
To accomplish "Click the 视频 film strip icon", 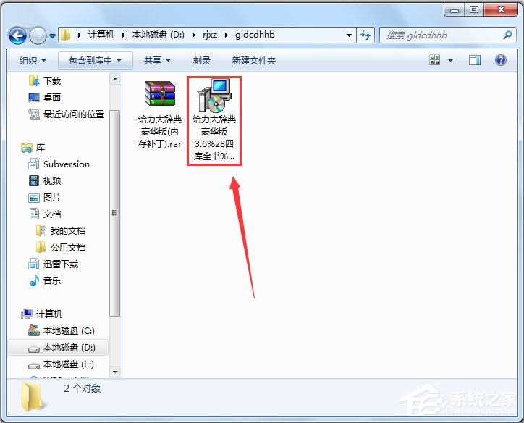I will click(x=34, y=181).
